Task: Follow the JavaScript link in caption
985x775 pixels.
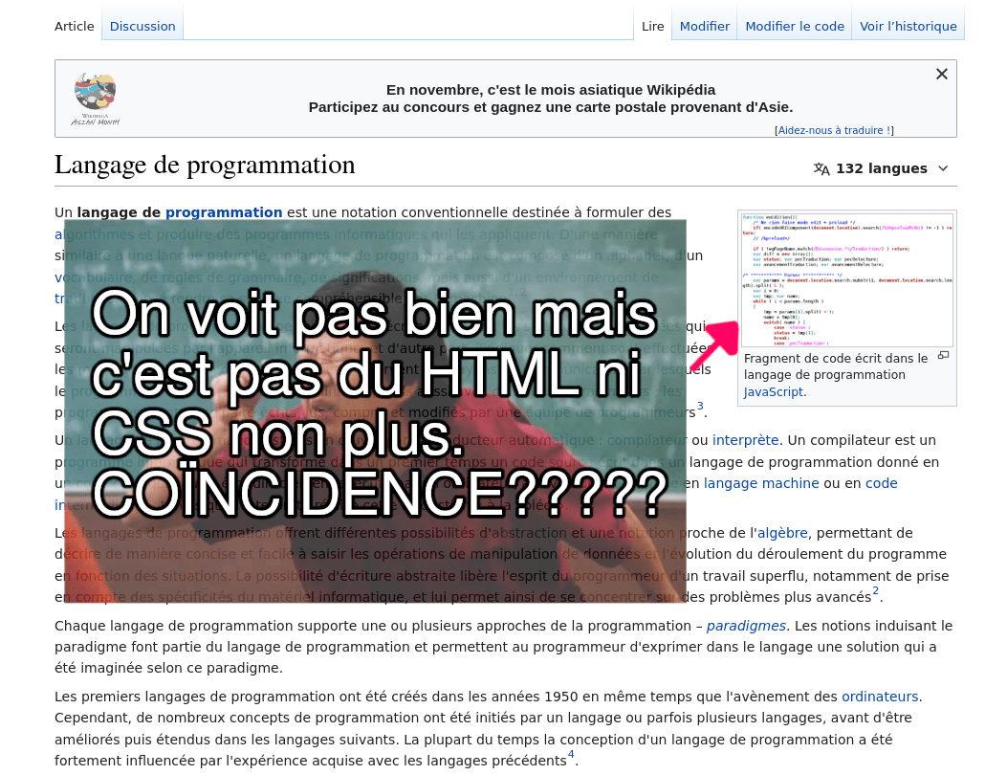Action: tap(774, 391)
